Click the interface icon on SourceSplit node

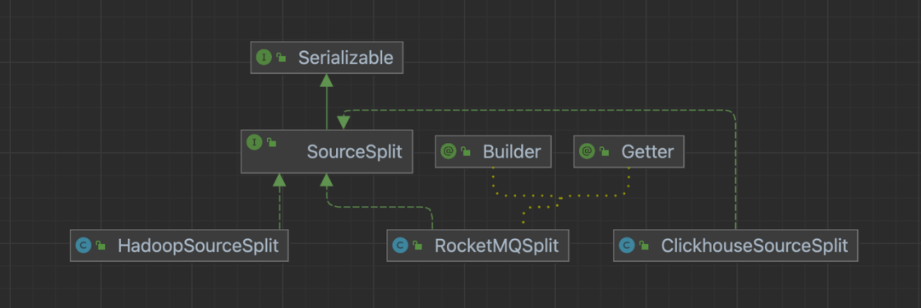[254, 142]
